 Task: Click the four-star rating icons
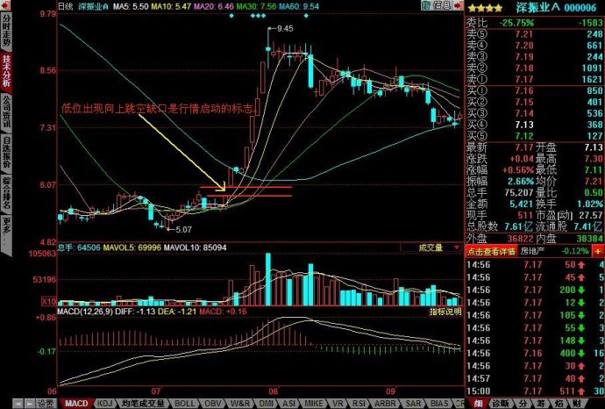485,7
